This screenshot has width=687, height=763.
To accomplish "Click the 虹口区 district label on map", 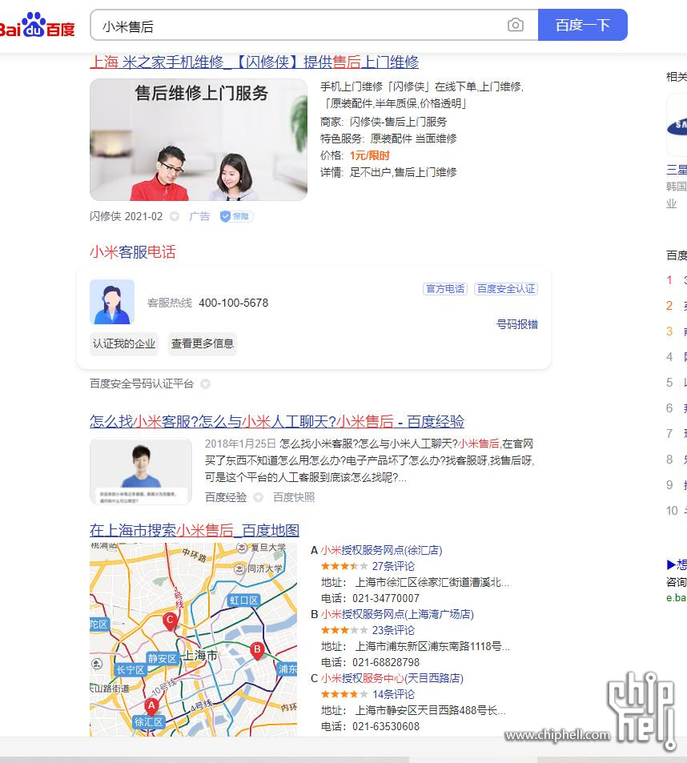I will pos(244,600).
